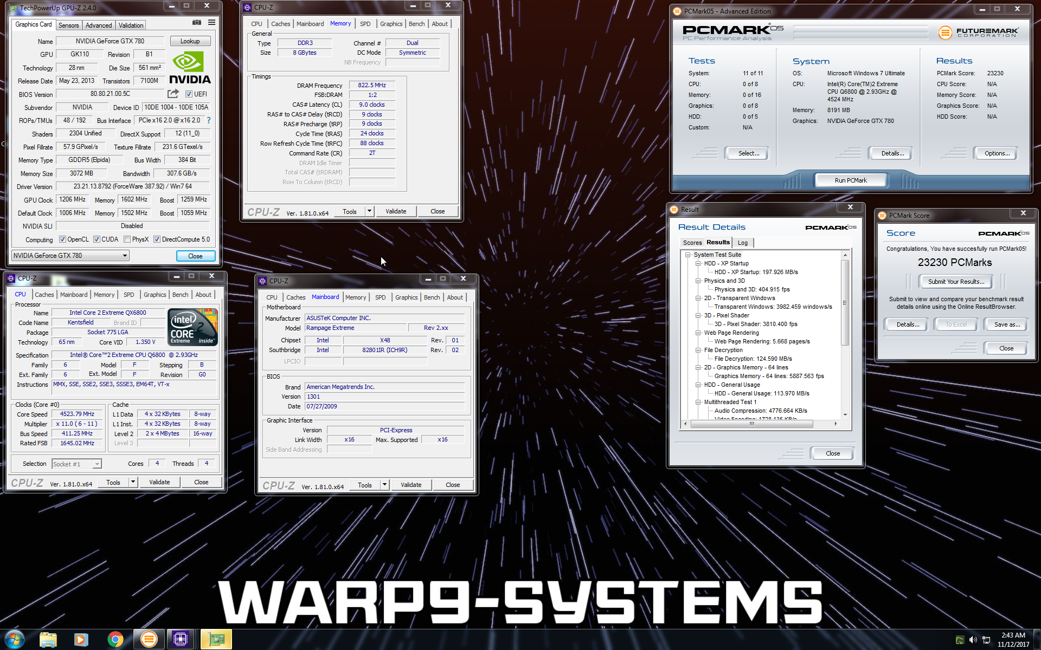
Task: Collapse the Physics and 3D node
Action: click(698, 281)
